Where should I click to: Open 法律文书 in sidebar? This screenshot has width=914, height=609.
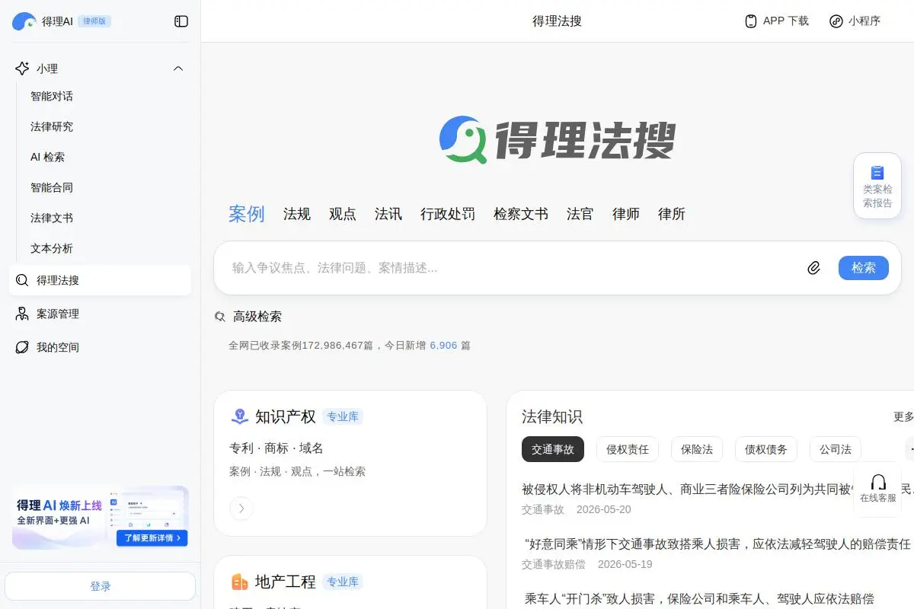[52, 218]
